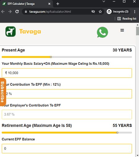Click the Subscribe side button
Image resolution: width=139 pixels, height=157 pixels.
click(x=3, y=92)
